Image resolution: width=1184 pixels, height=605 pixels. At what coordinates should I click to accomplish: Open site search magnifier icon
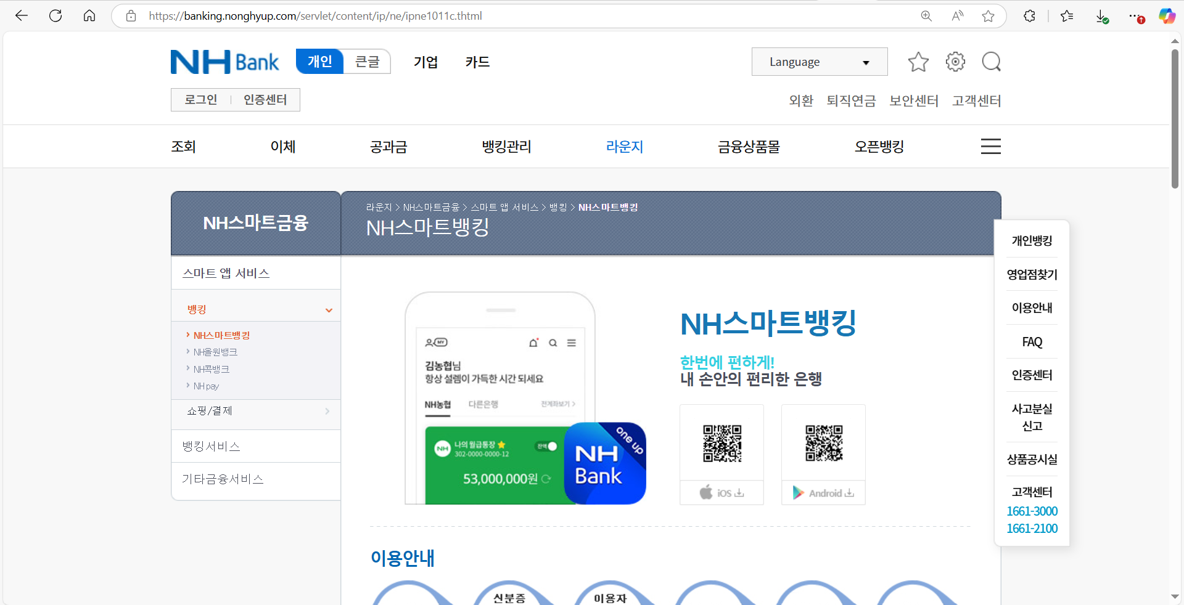(x=991, y=62)
